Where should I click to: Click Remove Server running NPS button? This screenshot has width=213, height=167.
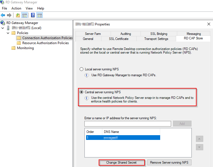tap(169, 163)
